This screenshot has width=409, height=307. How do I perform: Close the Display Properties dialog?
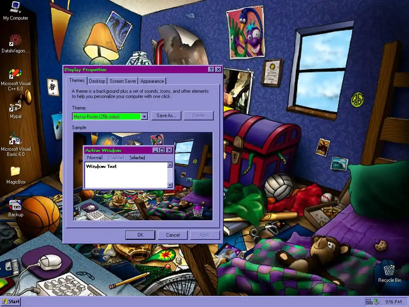[218, 69]
